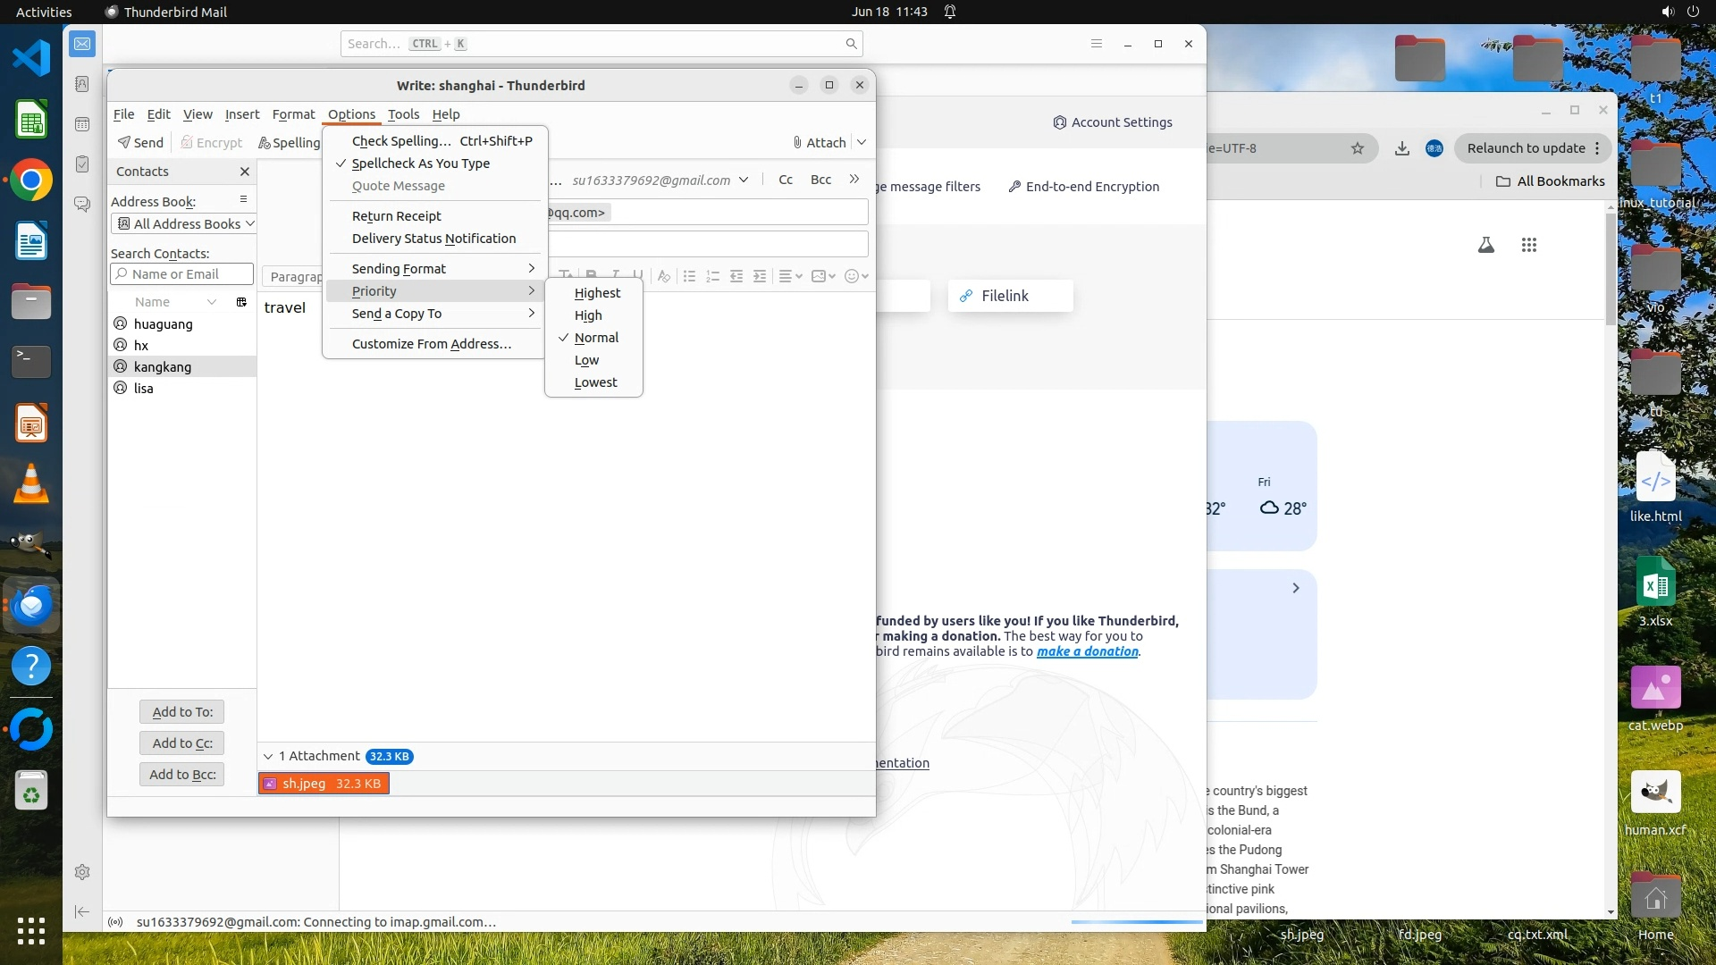The width and height of the screenshot is (1716, 965).
Task: Open the Address Book space icon
Action: point(82,84)
